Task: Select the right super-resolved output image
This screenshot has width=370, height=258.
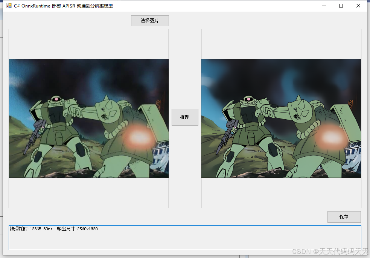Action: 281,118
